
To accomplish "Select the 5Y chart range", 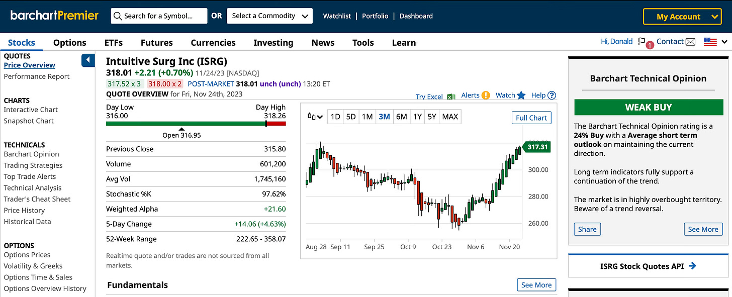I will coord(432,117).
